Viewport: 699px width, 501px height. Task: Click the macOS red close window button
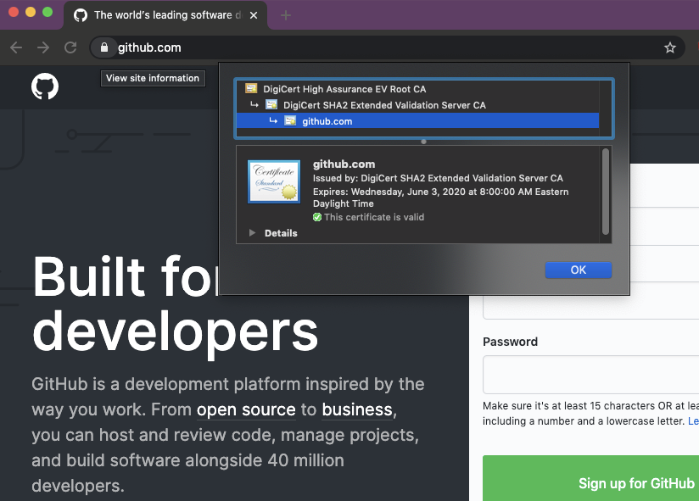14,13
